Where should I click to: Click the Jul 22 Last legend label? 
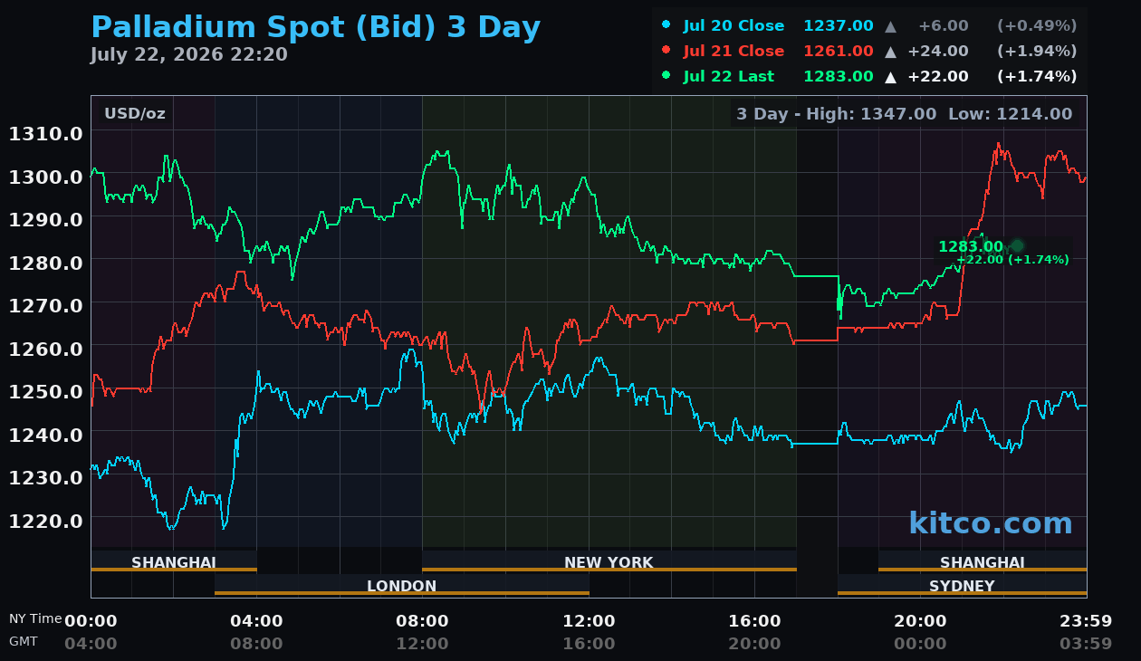tap(729, 77)
